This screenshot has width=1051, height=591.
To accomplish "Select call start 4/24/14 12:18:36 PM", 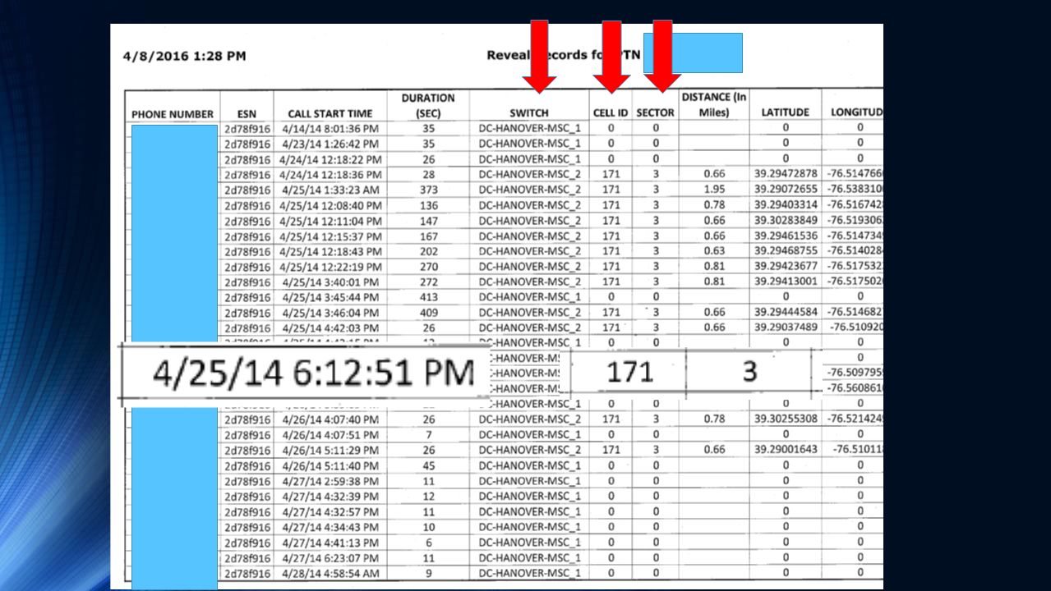I will [x=330, y=175].
